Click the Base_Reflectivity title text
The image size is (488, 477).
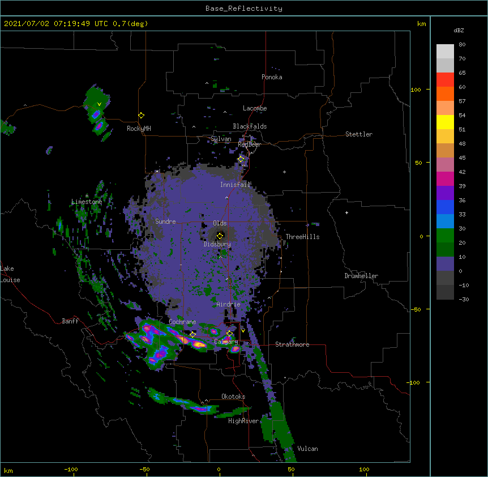point(244,8)
